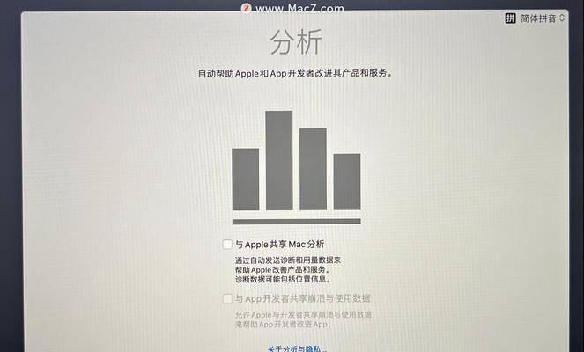Click the 拼 input method icon
The height and width of the screenshot is (352, 584).
(x=510, y=18)
